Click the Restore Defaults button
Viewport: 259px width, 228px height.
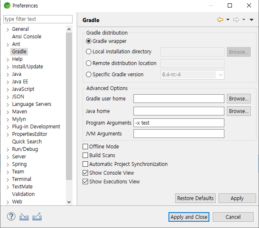195,198
